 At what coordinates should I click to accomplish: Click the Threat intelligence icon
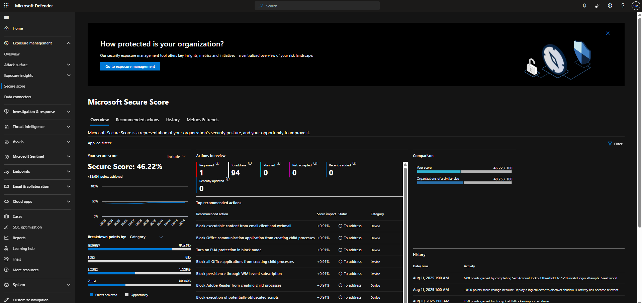click(6, 127)
